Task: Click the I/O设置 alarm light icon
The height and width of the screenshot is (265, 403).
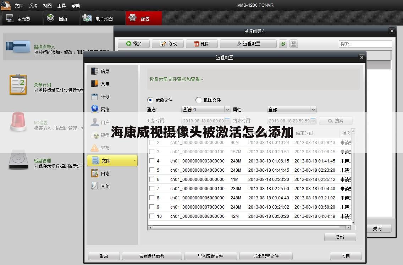Action: pyautogui.click(x=18, y=122)
